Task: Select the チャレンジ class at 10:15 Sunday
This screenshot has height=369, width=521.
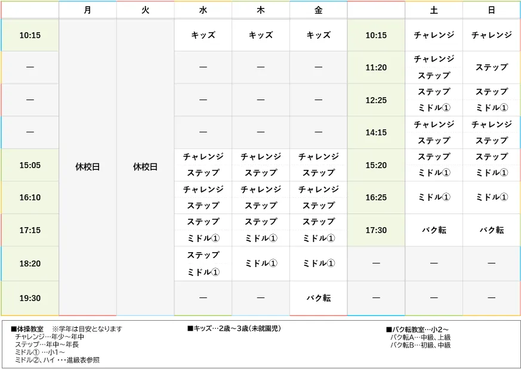Action: 491,35
